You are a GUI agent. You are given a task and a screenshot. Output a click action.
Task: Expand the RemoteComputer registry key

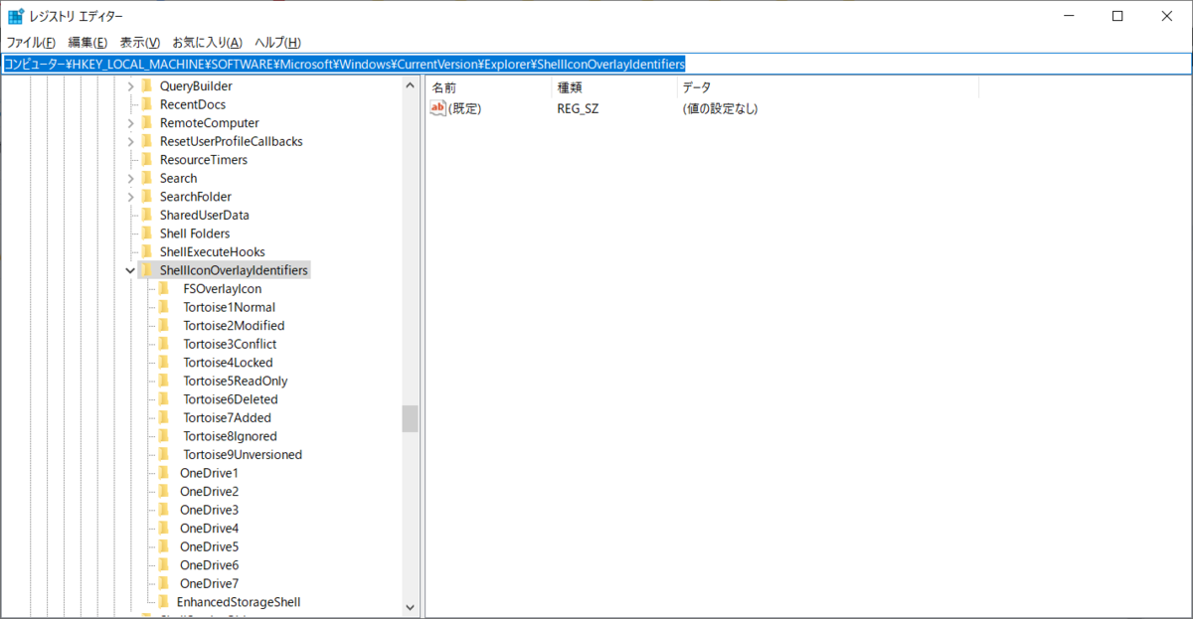point(130,122)
